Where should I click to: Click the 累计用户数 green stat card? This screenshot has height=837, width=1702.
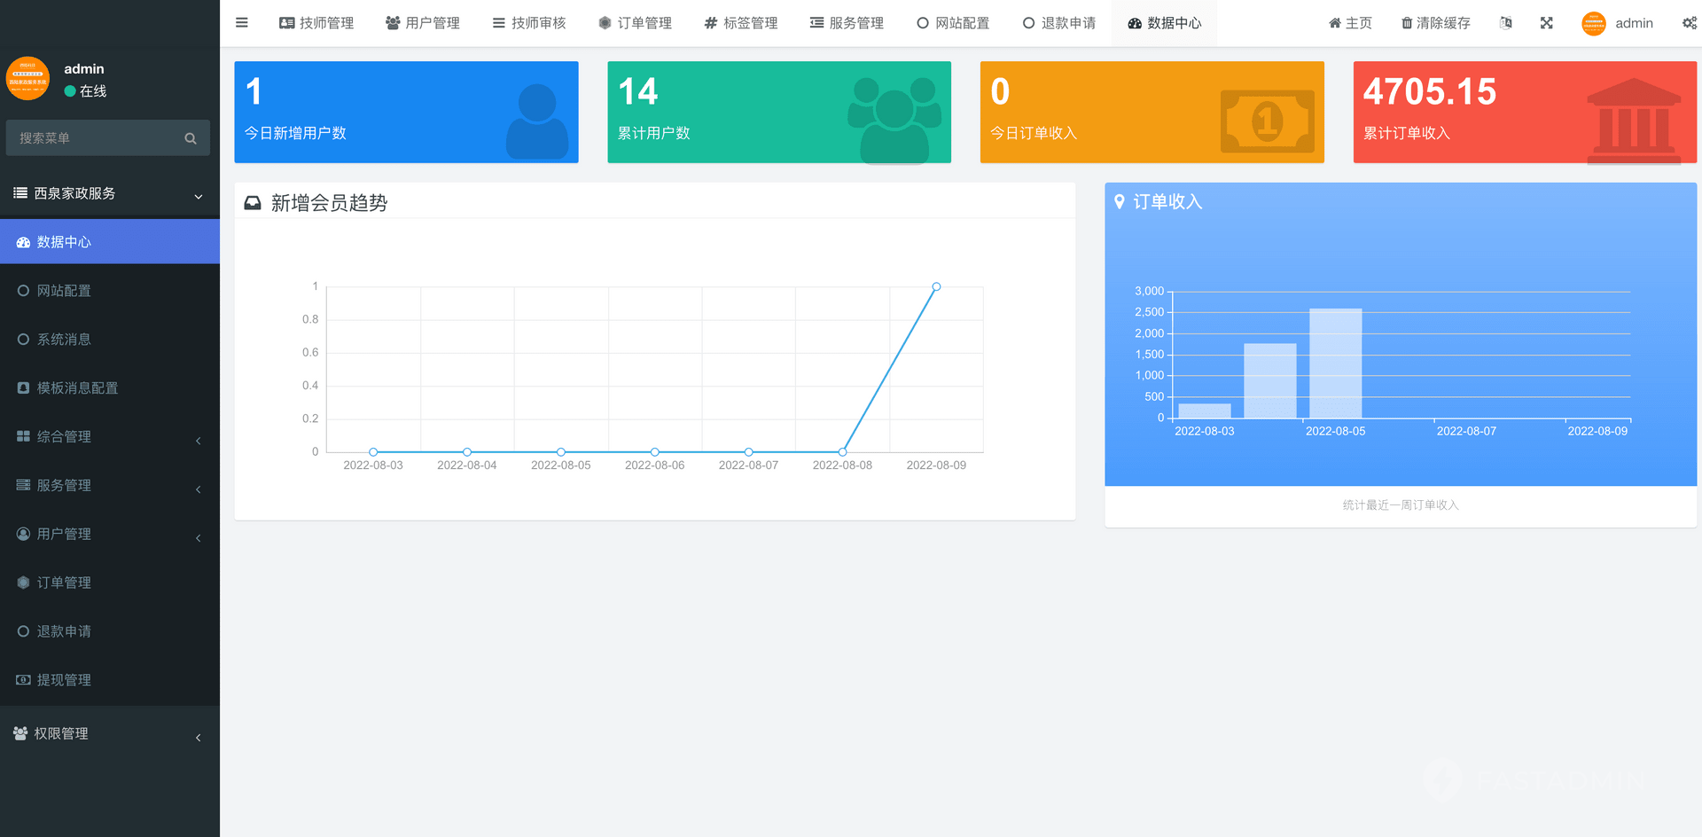click(778, 112)
